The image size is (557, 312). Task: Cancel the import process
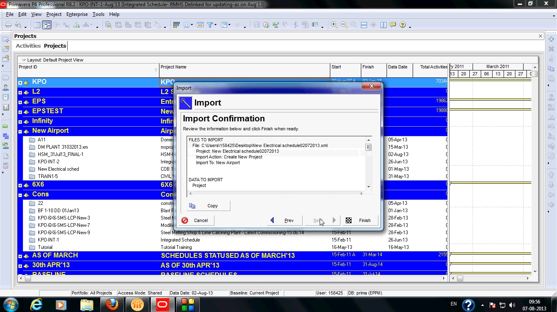coord(197,220)
